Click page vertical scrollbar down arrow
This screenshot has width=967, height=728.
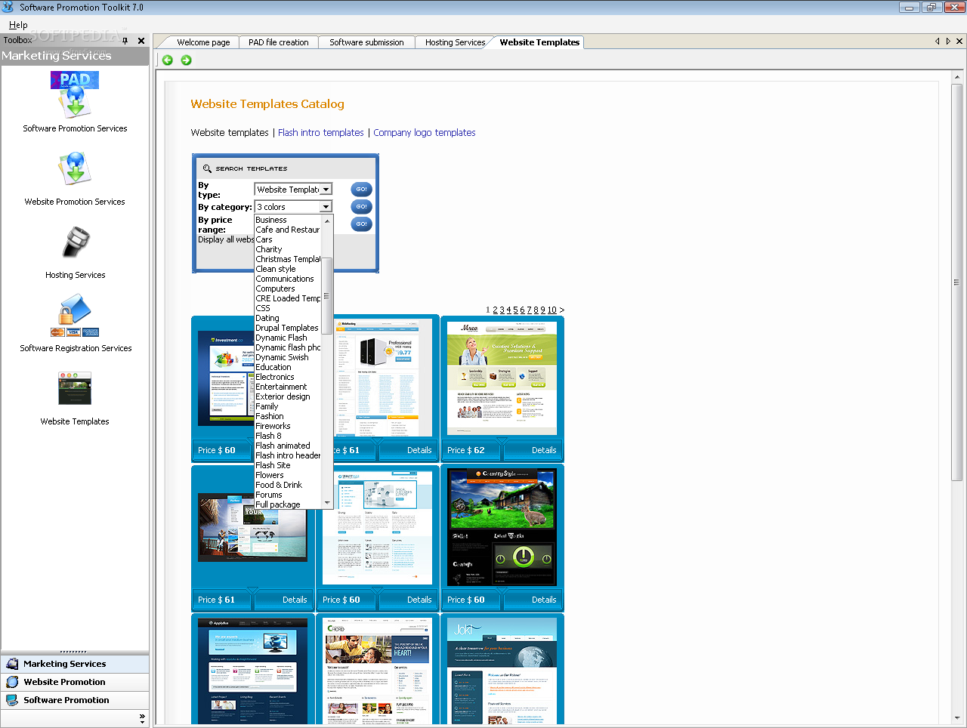click(956, 718)
